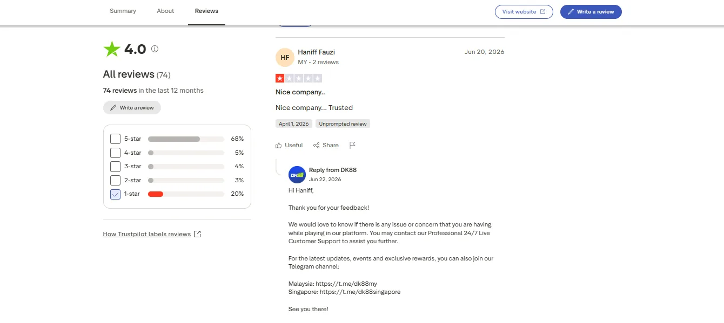This screenshot has width=724, height=323.
Task: Click the Singapore Telegram URL text
Action: [x=360, y=292]
